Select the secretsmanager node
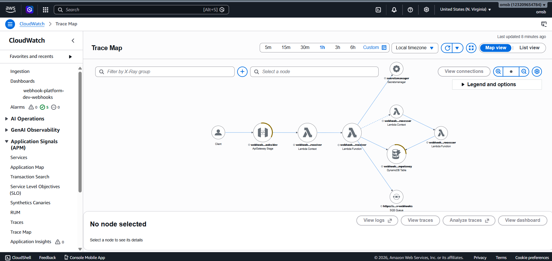Viewport: 552px width, 261px height. click(x=396, y=69)
